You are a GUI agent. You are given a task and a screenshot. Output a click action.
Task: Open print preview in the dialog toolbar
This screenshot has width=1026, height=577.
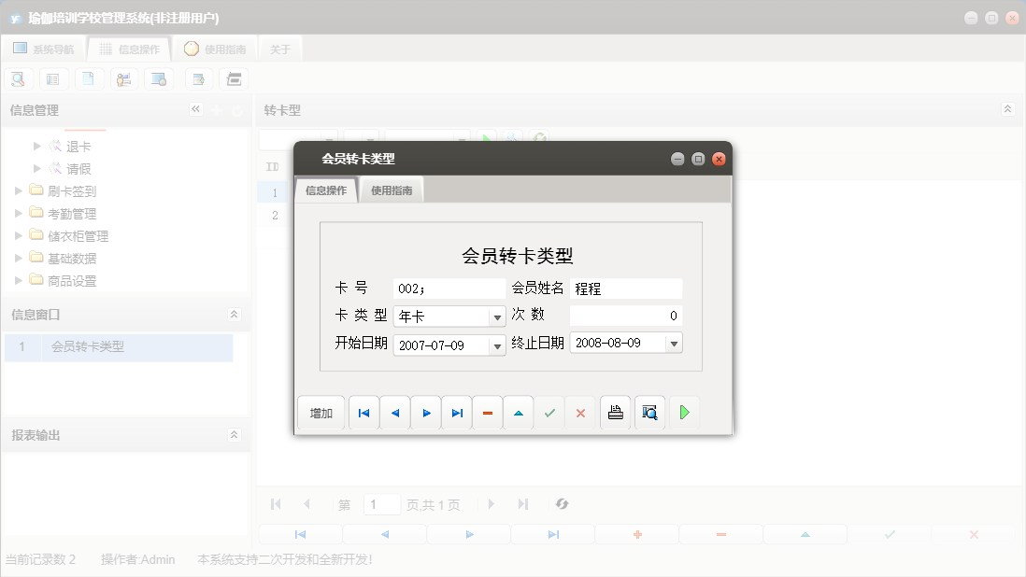click(x=649, y=412)
